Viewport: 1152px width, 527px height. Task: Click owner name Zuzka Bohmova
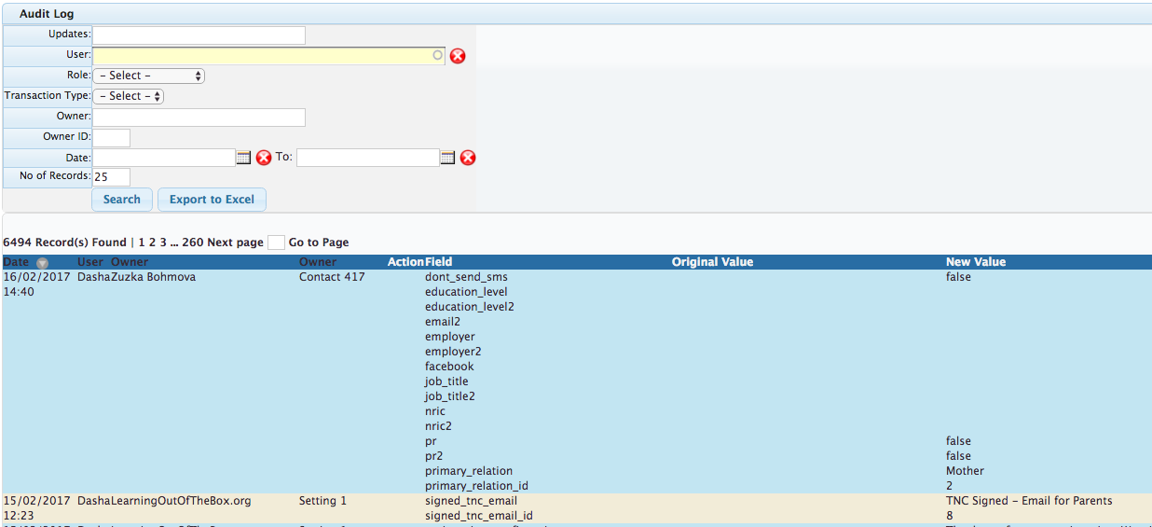[154, 277]
